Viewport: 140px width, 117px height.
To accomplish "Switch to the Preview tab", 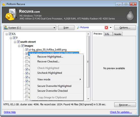I will click(x=98, y=34).
